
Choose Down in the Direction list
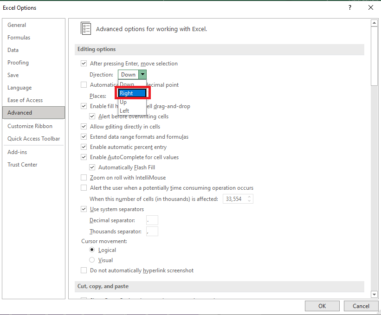point(132,84)
